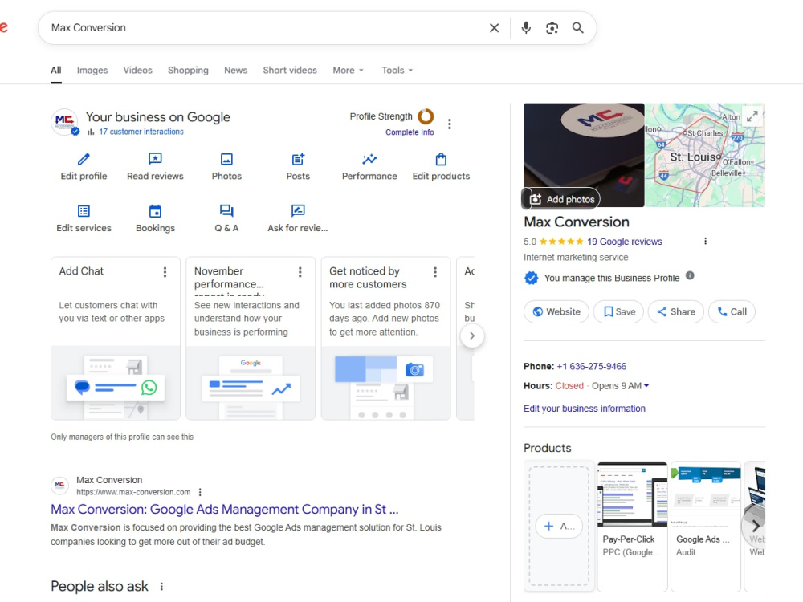Open business profile three-dot menu
Image resolution: width=803 pixels, height=602 pixels.
pos(449,124)
